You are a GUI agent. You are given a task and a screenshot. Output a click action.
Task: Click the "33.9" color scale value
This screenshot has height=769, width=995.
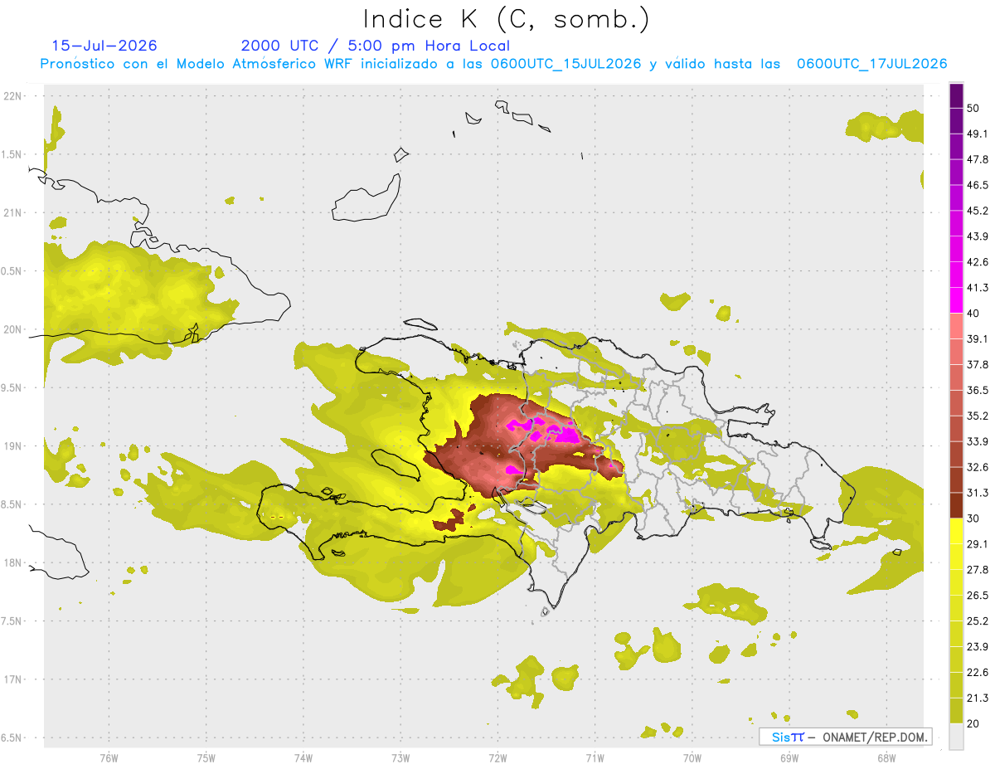click(x=977, y=441)
